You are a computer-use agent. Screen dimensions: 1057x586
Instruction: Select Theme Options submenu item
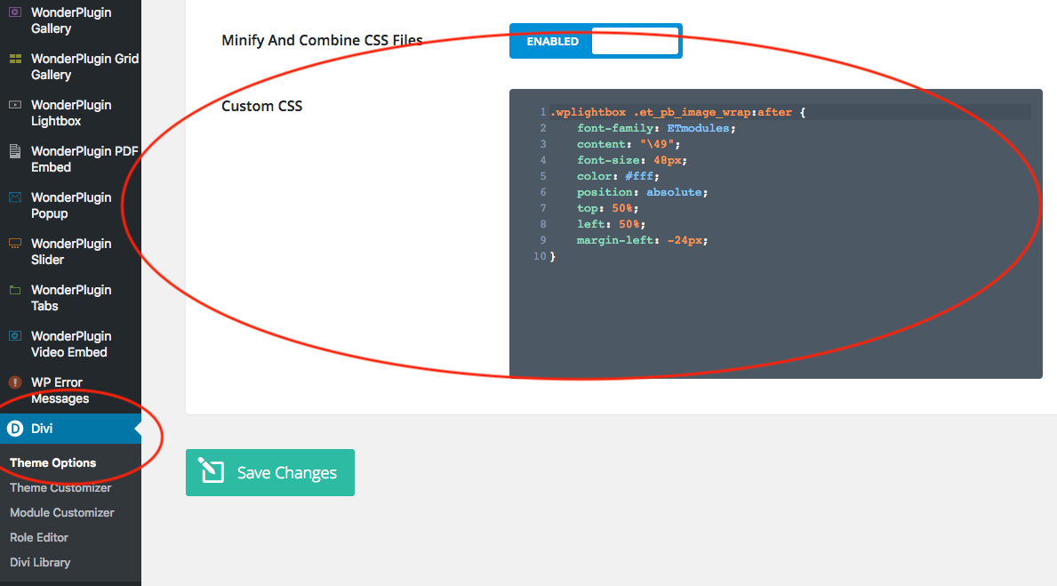(53, 462)
